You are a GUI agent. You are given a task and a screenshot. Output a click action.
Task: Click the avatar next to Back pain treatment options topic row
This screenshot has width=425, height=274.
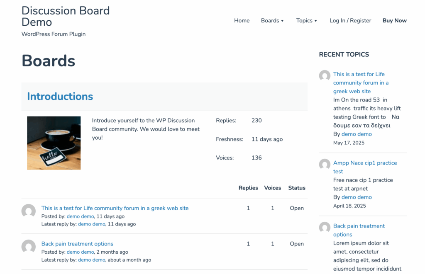(29, 247)
